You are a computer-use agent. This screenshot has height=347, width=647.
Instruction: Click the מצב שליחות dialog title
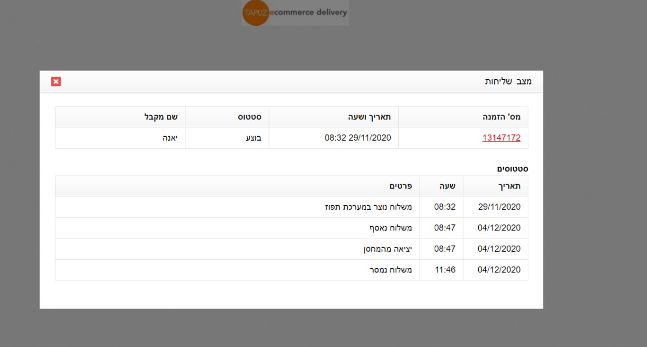[509, 81]
